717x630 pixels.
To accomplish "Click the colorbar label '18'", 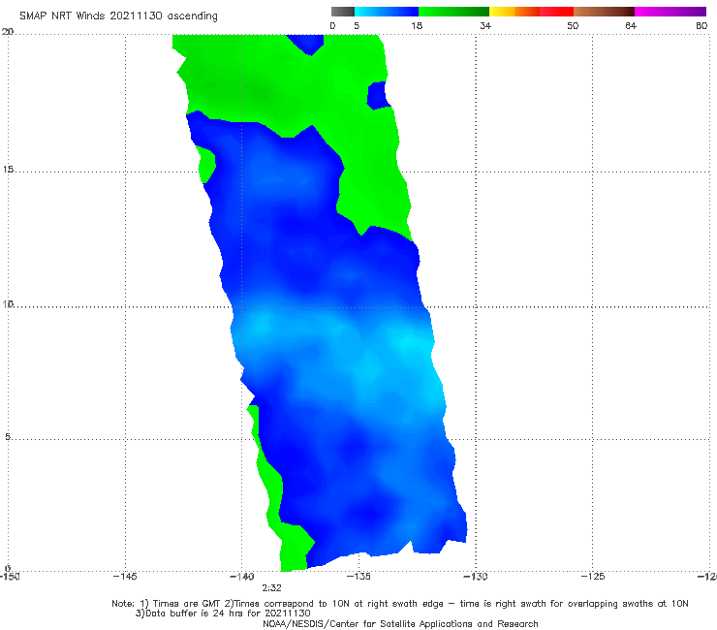I will coord(417,26).
